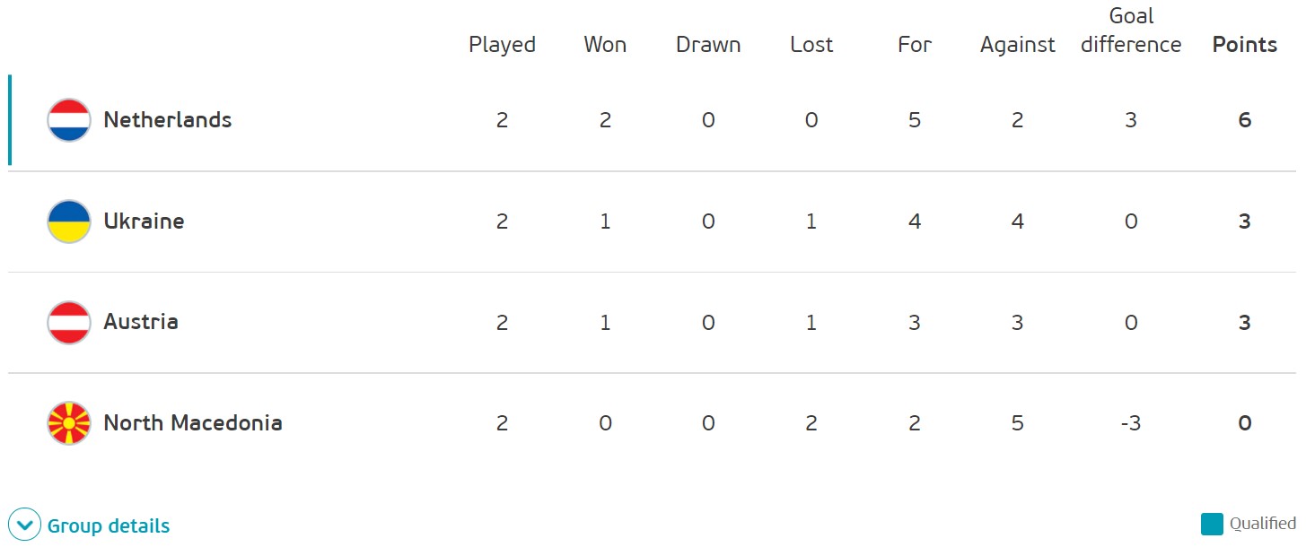Click the Qualified legend color square
This screenshot has width=1306, height=547.
pyautogui.click(x=1212, y=524)
